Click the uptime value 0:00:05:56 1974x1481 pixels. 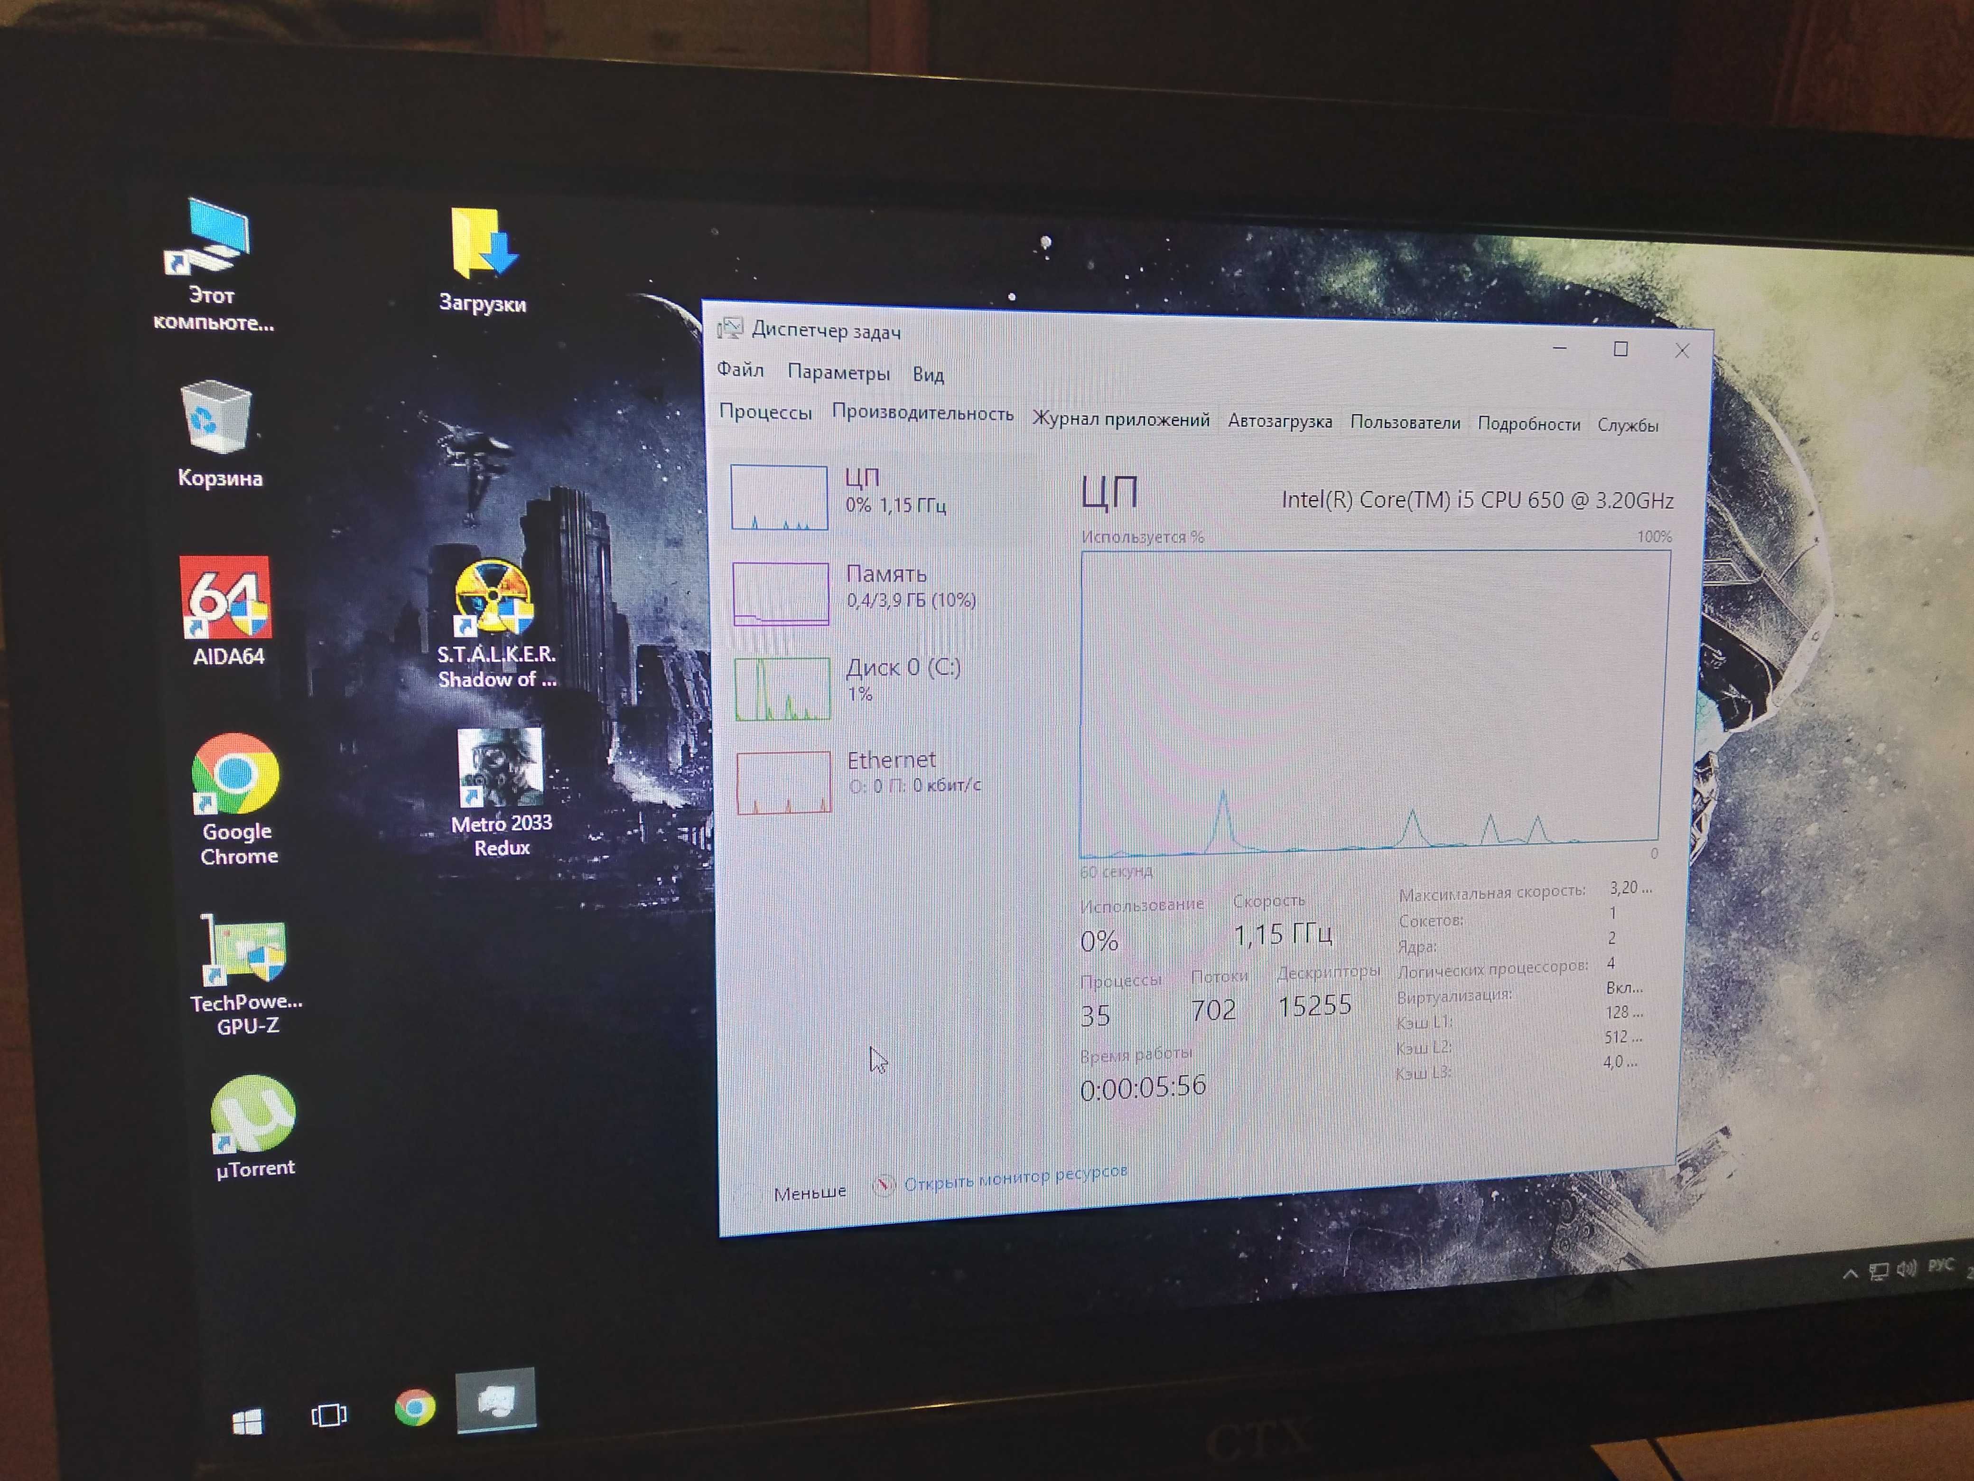(1142, 1088)
